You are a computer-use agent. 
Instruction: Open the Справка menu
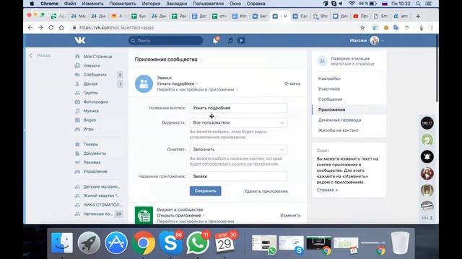pyautogui.click(x=256, y=4)
